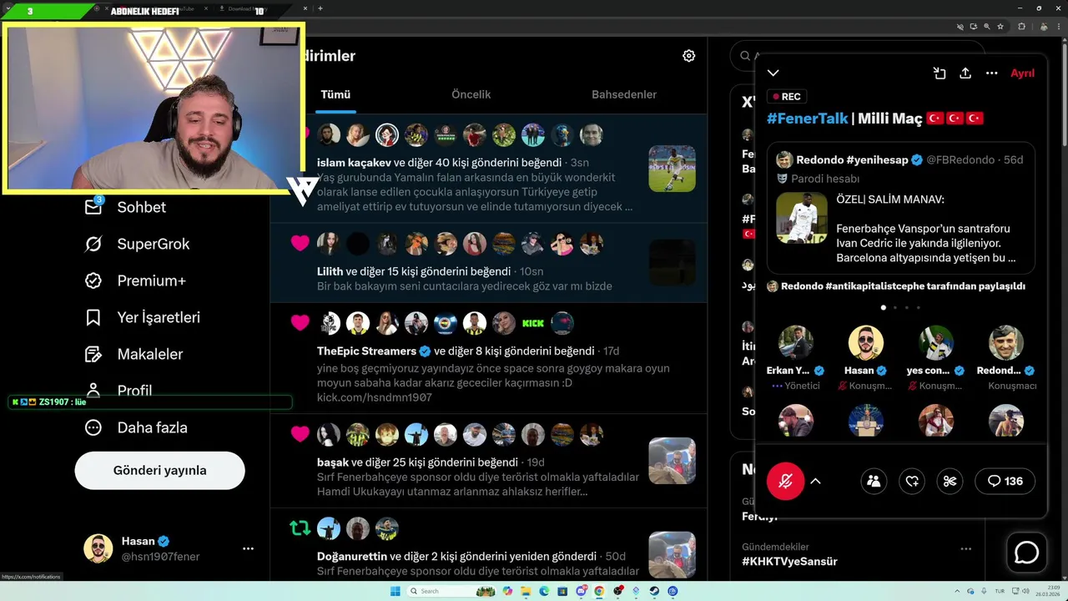Open Space participants people icon
Viewport: 1068px width, 601px height.
pos(874,481)
